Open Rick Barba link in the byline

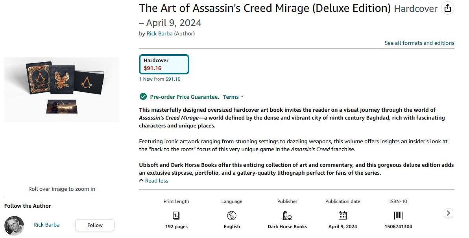click(x=159, y=33)
